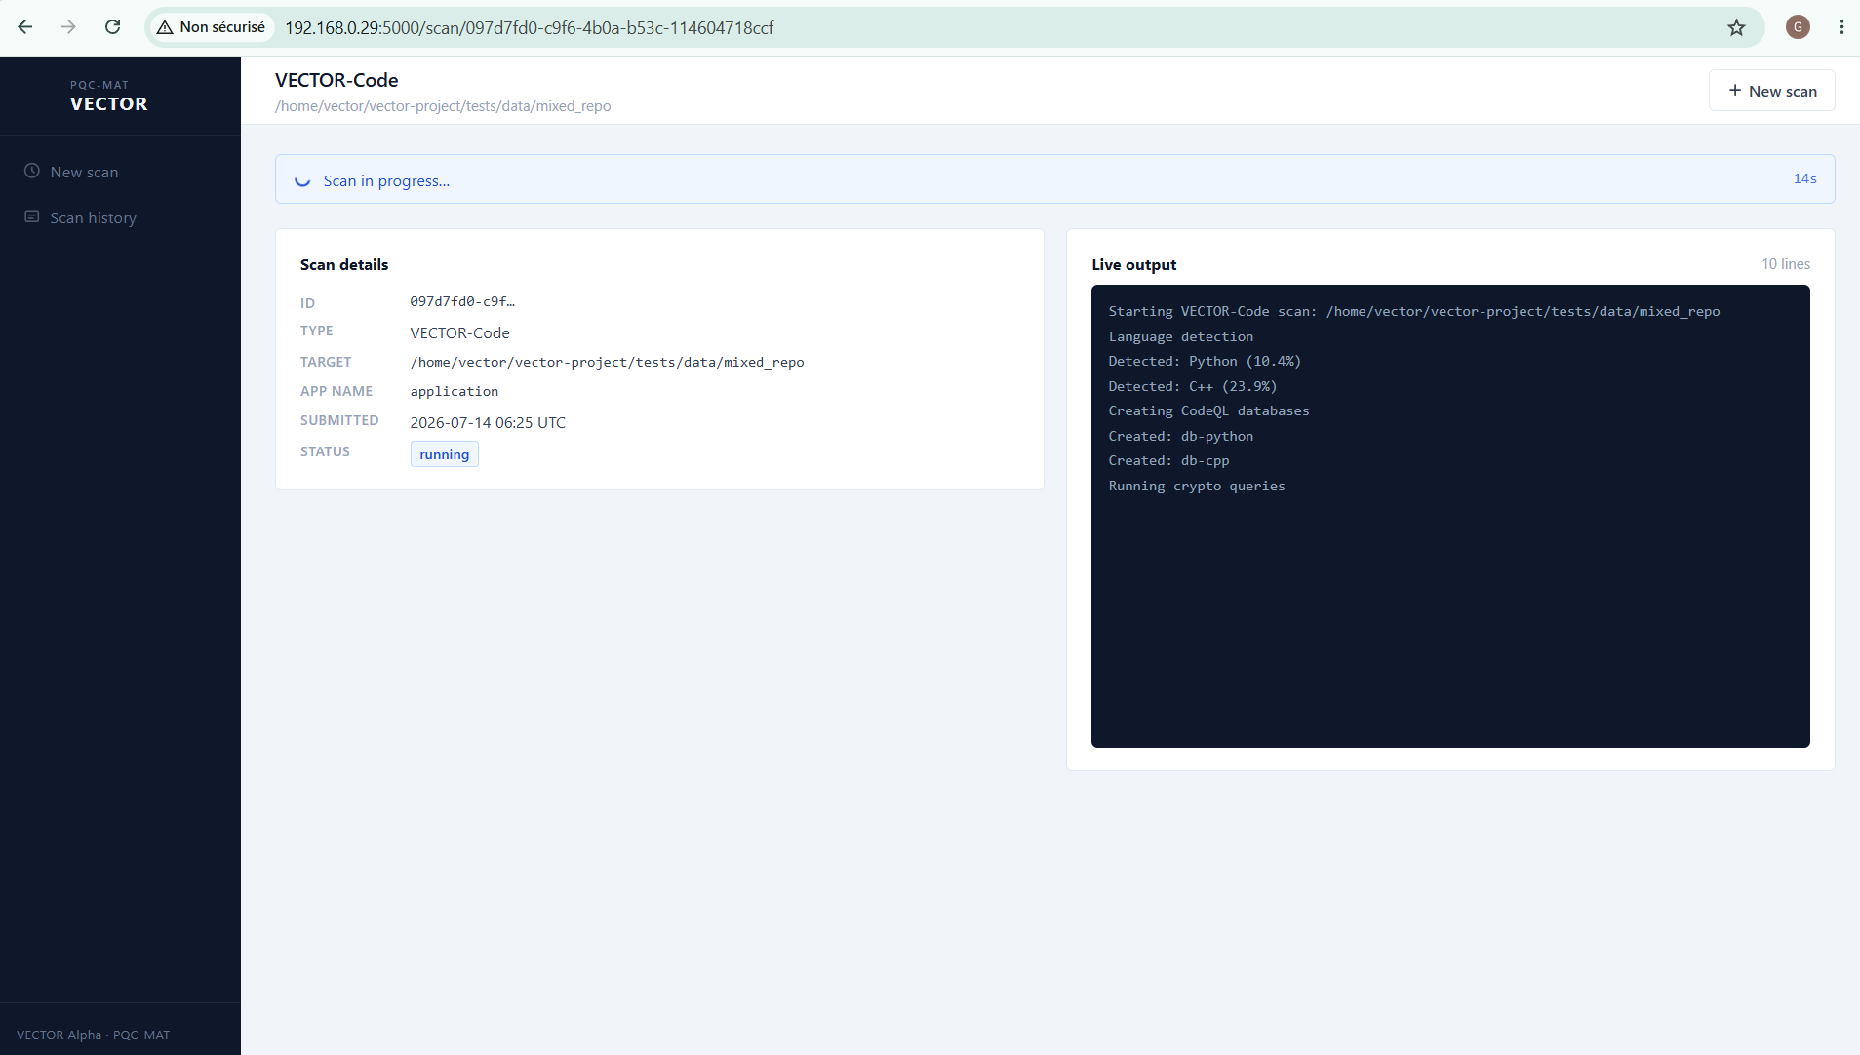Click the Starting VECTOR-Code scan log line
The width and height of the screenshot is (1860, 1055).
1413,312
